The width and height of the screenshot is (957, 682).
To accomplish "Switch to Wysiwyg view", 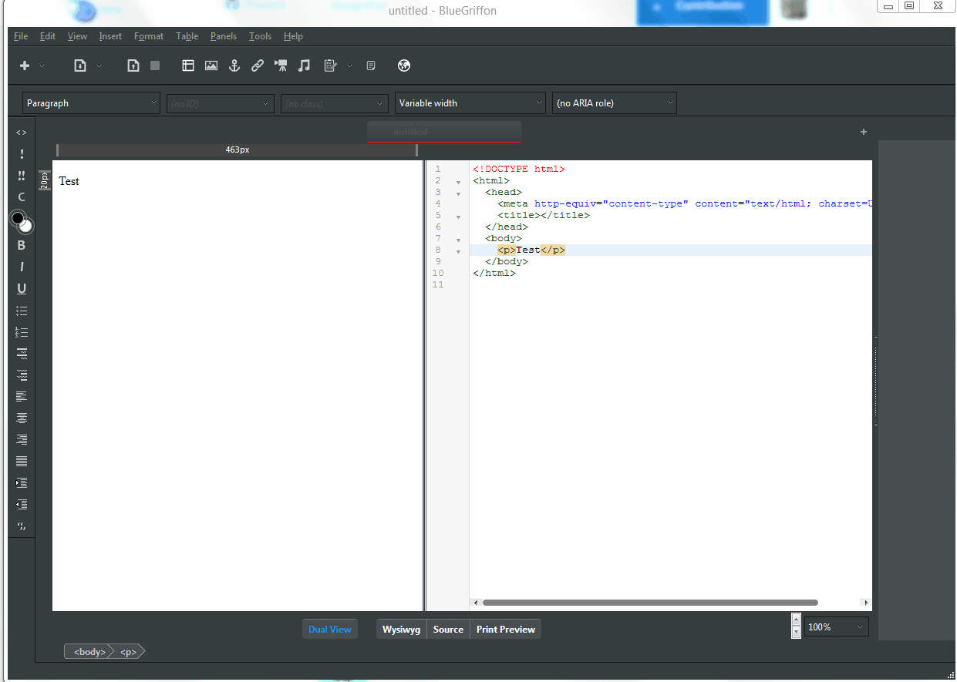I will click(x=401, y=630).
